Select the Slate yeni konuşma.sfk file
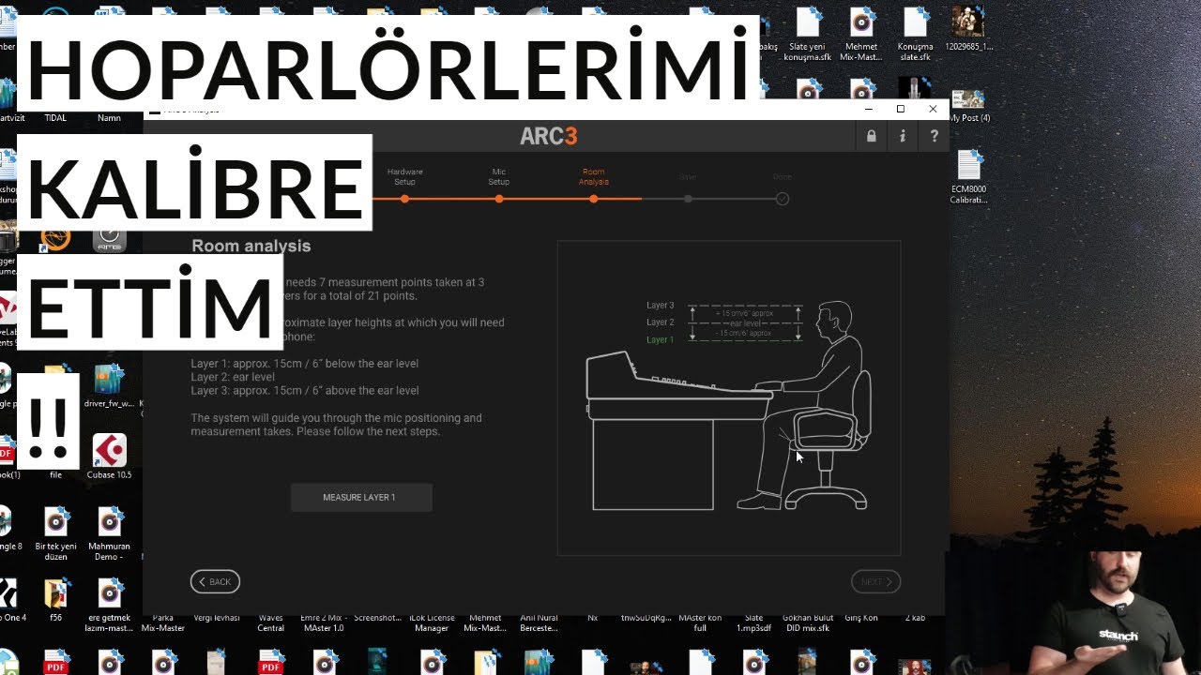This screenshot has height=675, width=1201. (809, 35)
